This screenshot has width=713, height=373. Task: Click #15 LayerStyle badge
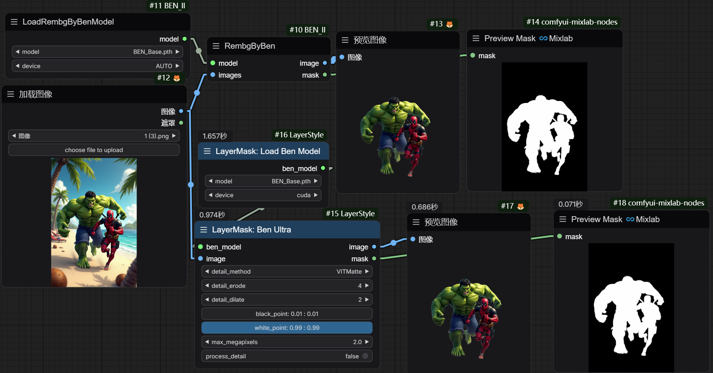pyautogui.click(x=350, y=214)
